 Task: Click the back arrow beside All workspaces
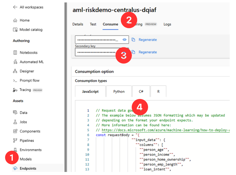point(15,7)
